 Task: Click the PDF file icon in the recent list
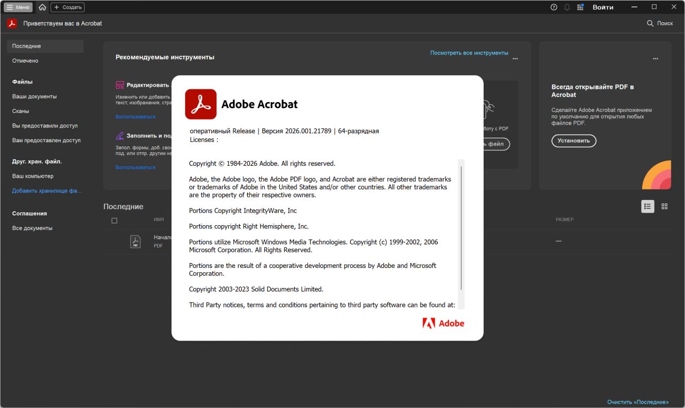[135, 242]
